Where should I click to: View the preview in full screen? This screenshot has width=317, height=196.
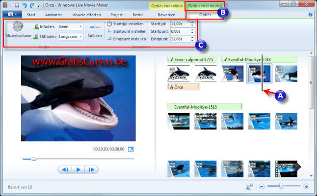[x=131, y=149]
